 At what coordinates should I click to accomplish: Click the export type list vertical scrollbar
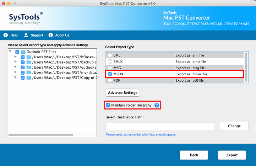[246, 67]
